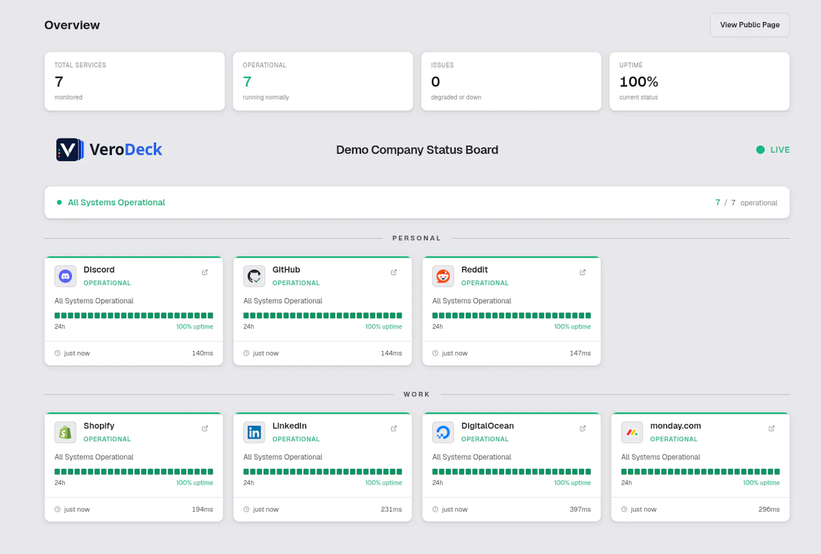Click clock icon in Shopify card footer
The height and width of the screenshot is (554, 821).
click(x=57, y=509)
